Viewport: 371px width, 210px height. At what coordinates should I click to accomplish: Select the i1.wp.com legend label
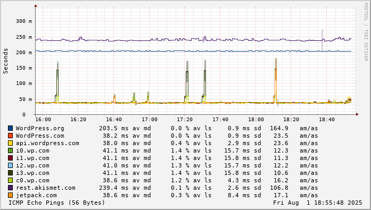[32, 158]
